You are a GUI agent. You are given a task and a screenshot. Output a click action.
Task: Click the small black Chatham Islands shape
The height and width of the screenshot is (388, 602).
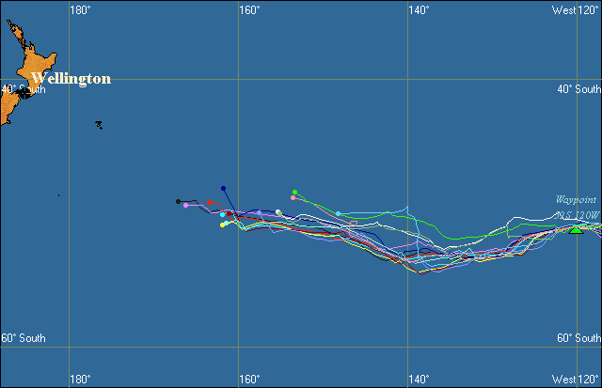[x=99, y=125]
